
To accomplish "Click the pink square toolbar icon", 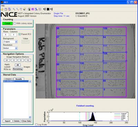I will (x=40, y=9).
